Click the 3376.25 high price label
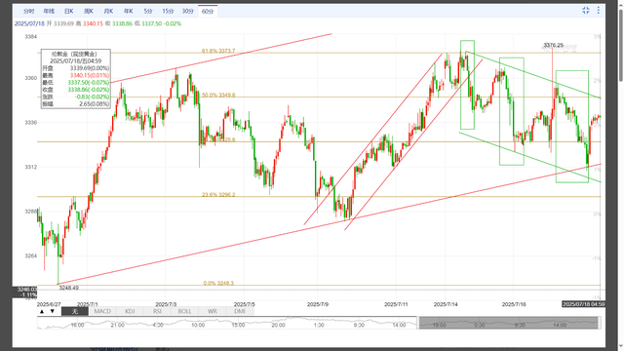Image resolution: width=624 pixels, height=351 pixels. point(553,45)
